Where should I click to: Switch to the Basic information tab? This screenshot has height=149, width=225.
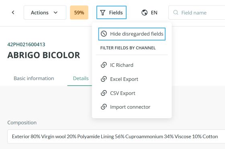[x=34, y=79]
